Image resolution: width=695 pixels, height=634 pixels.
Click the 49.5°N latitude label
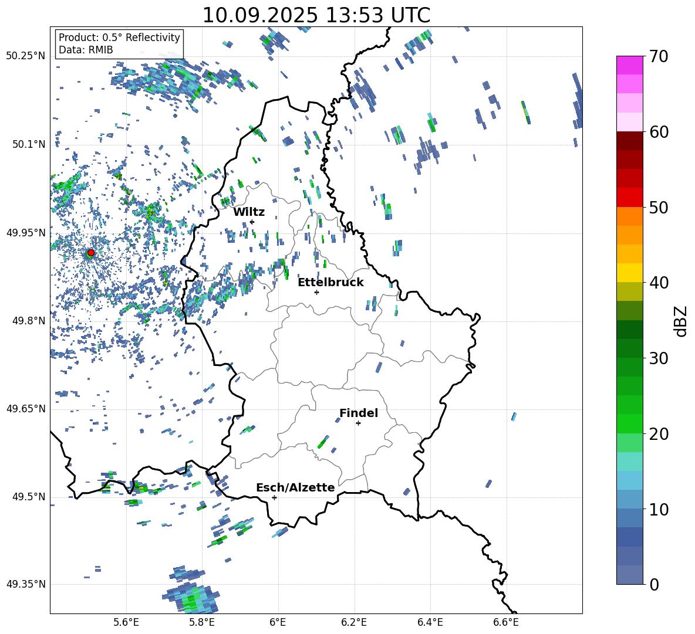tap(29, 497)
